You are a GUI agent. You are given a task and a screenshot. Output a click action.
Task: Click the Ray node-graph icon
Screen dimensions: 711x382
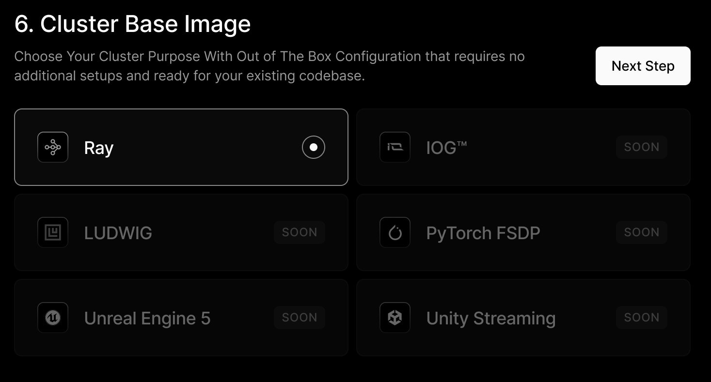(x=53, y=147)
